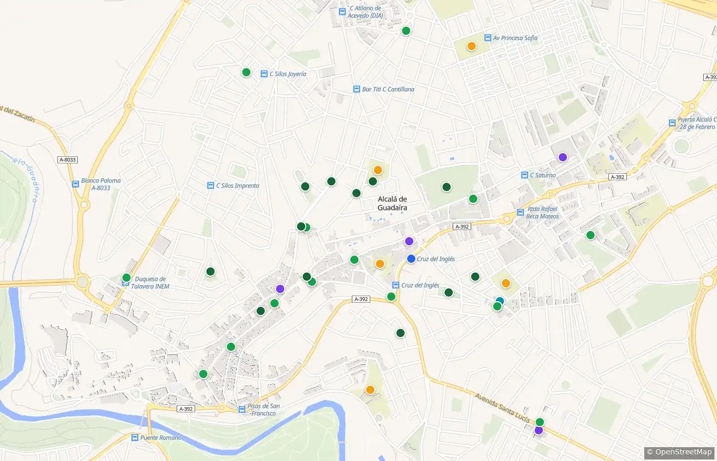Open the Rtda Rafael Beca Mateos bus stop icon
Screen dimensions: 717x461
pyautogui.click(x=521, y=212)
